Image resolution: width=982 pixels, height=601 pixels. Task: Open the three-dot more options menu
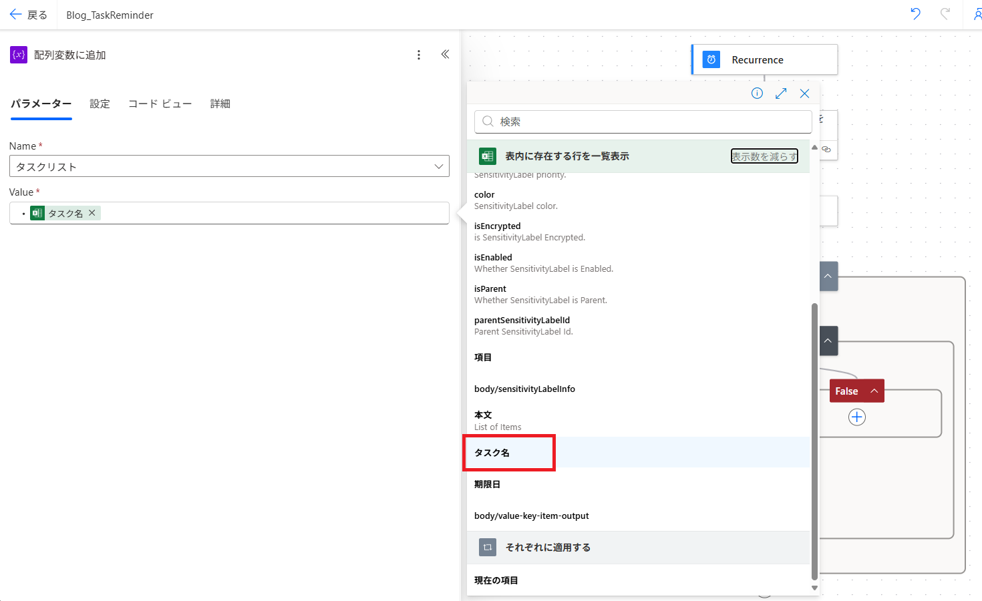(419, 55)
